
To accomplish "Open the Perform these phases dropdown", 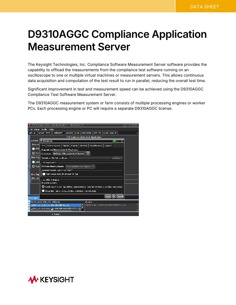I will [80, 166].
